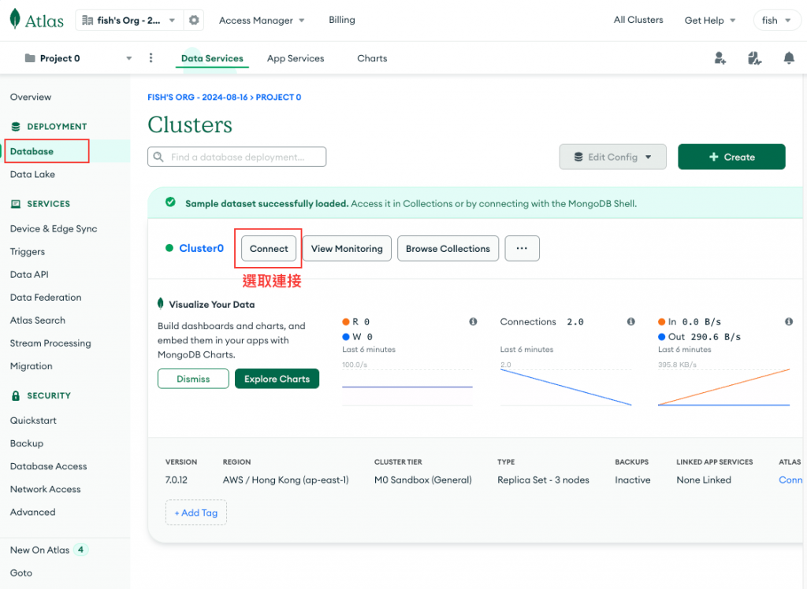The height and width of the screenshot is (589, 807).
Task: Click View Monitoring button
Action: pyautogui.click(x=347, y=249)
